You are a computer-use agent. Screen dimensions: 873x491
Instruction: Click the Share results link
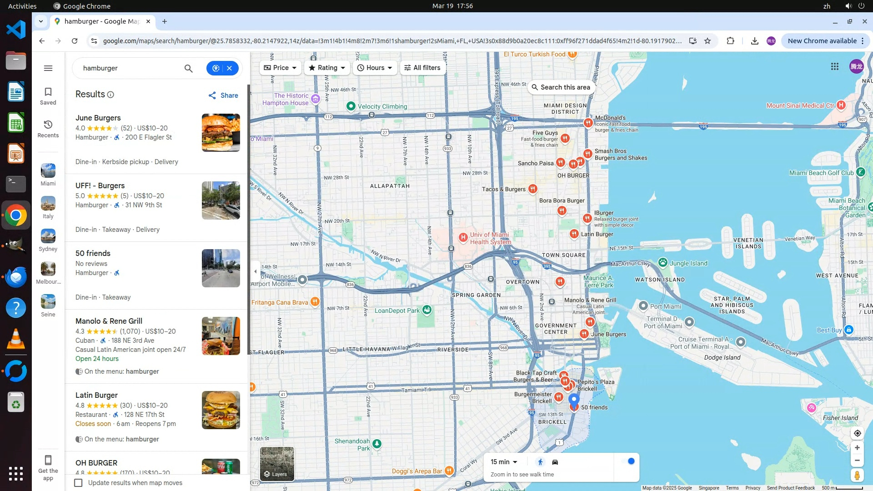pos(223,95)
